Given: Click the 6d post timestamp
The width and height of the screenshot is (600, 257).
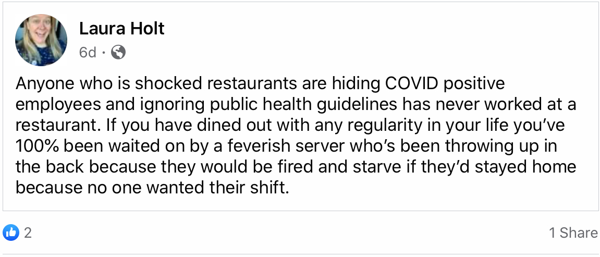Looking at the screenshot, I should click(87, 52).
